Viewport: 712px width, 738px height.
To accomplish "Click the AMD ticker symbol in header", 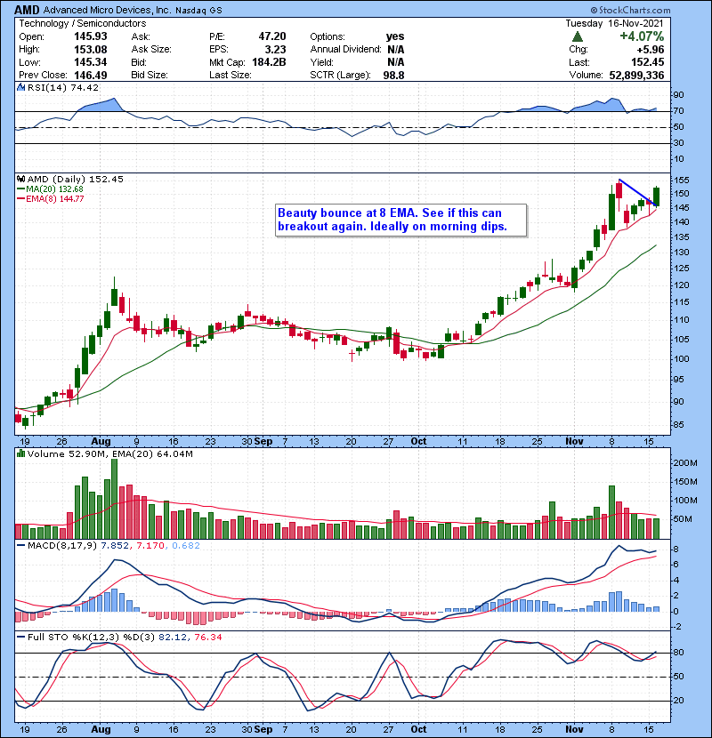I will point(27,10).
